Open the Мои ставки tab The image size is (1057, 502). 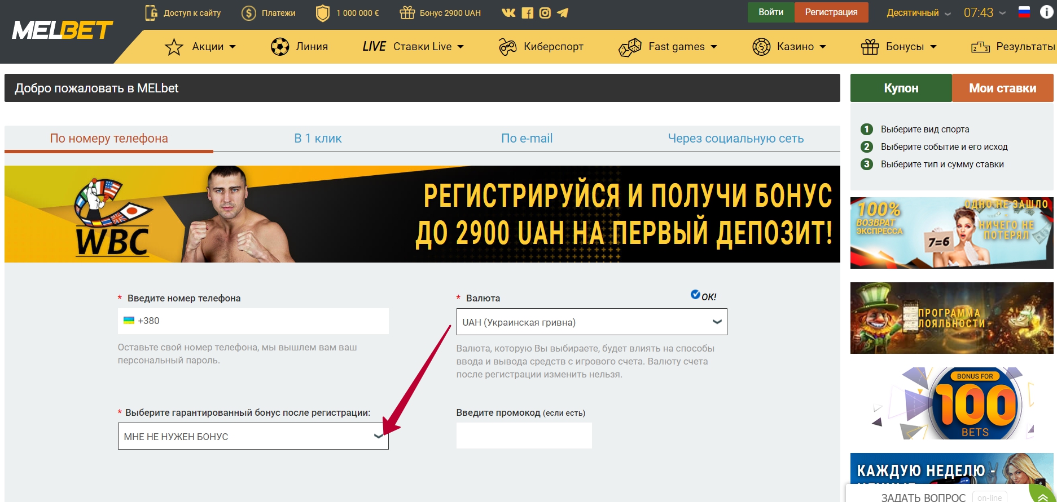(x=1003, y=88)
